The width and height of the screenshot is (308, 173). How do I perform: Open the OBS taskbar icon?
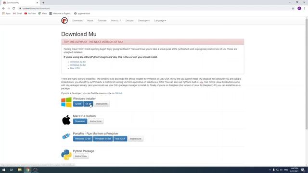pos(35,170)
